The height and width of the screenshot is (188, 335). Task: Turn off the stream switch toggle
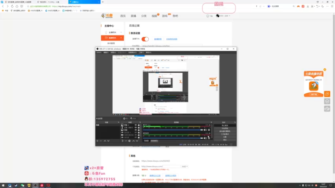tap(145, 39)
